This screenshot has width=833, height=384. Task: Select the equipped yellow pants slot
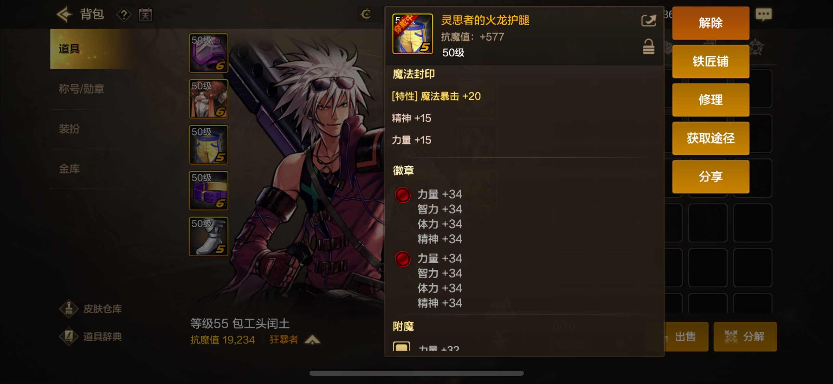point(209,145)
